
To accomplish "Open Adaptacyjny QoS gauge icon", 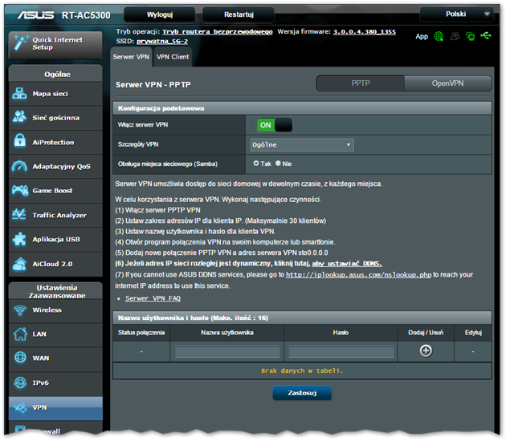I will coord(19,166).
